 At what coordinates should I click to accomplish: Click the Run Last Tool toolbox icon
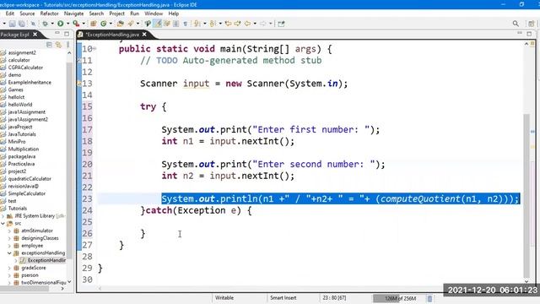pos(76,24)
